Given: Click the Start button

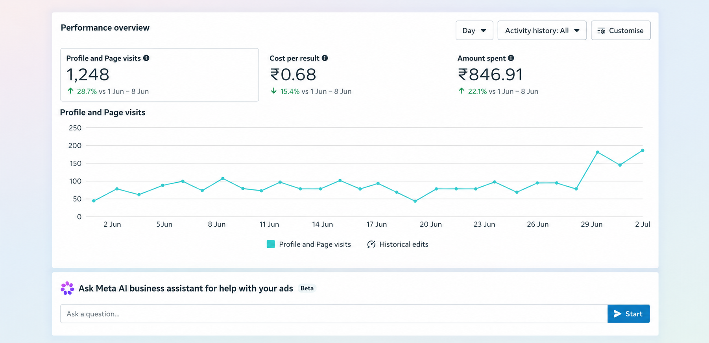Looking at the screenshot, I should pos(628,314).
